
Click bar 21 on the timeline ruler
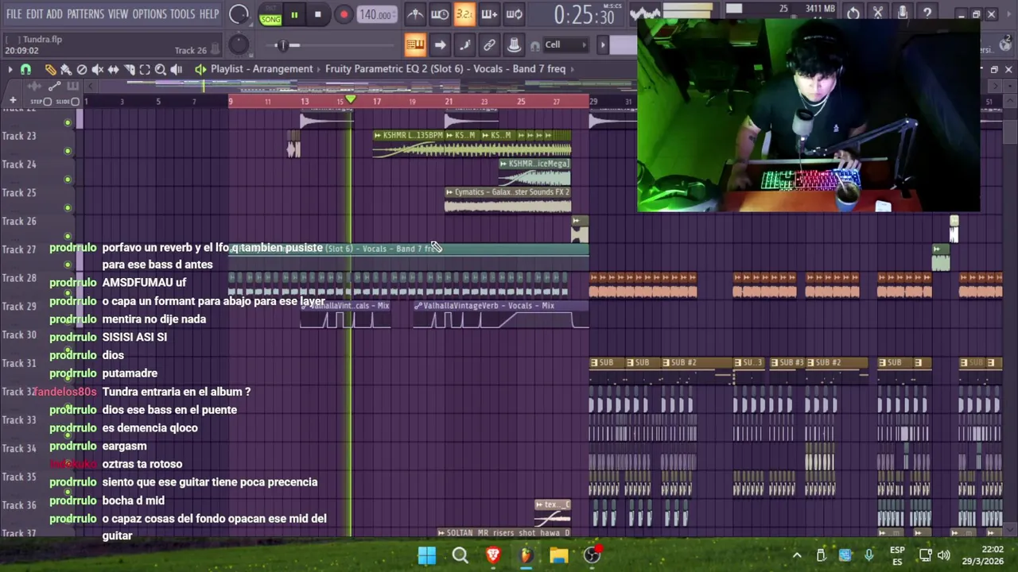(x=449, y=102)
